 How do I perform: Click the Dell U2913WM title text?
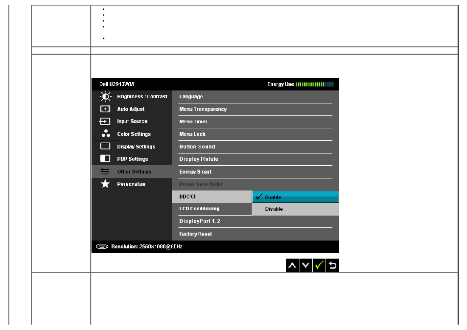117,84
